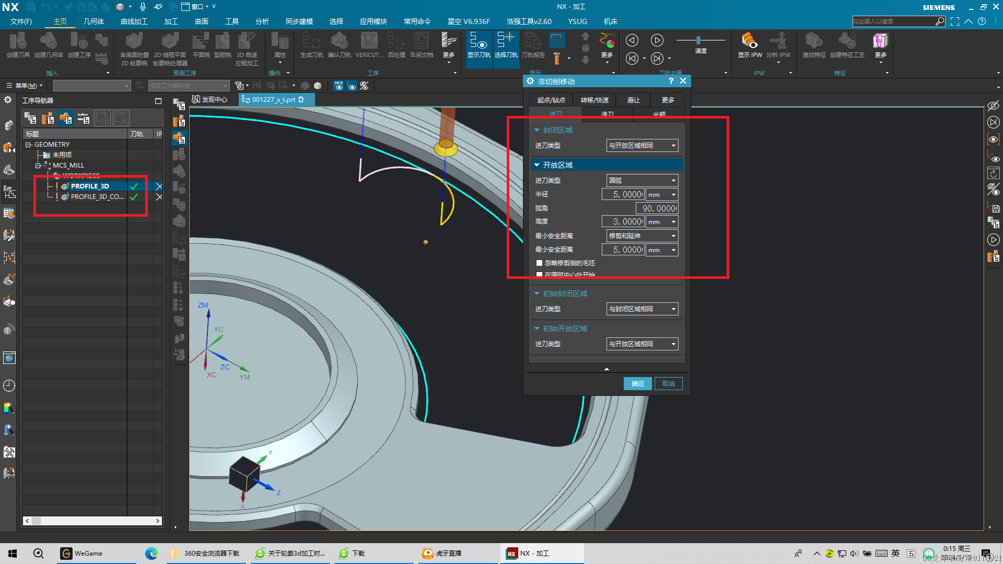Click the 生成刀轨 generate toolpath icon
The height and width of the screenshot is (564, 1003).
coord(311,45)
